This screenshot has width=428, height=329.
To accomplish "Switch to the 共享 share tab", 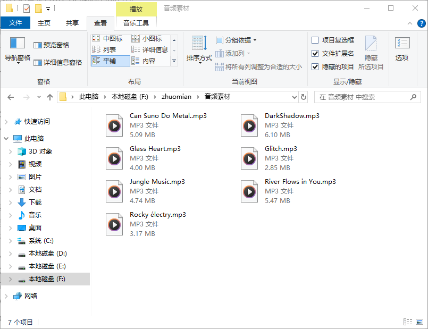I will (x=72, y=23).
